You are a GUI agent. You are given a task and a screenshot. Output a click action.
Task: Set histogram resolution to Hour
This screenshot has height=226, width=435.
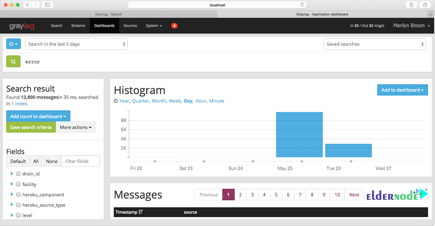(x=201, y=101)
